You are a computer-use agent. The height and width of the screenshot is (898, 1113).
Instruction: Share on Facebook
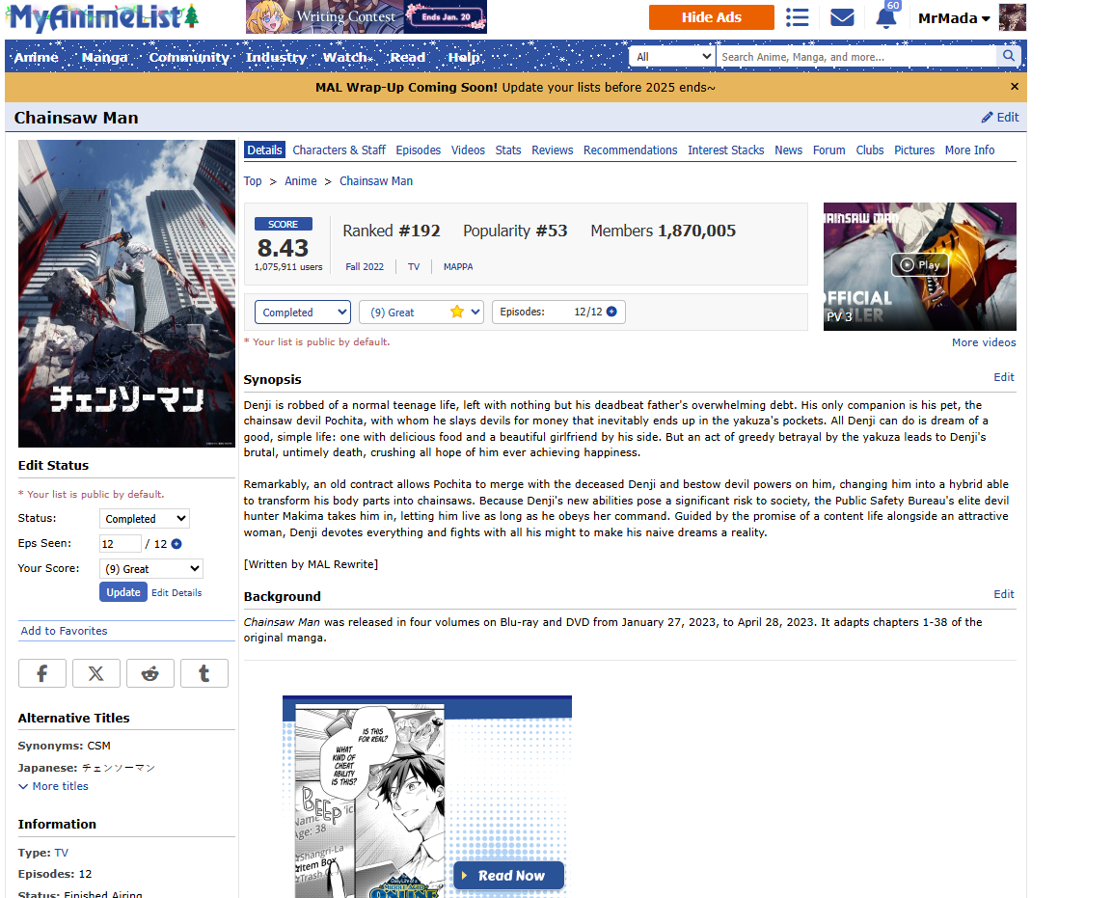click(41, 673)
